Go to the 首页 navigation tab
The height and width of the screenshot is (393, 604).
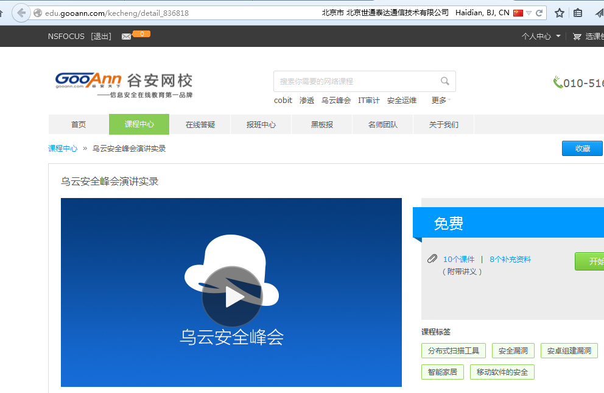pyautogui.click(x=79, y=124)
